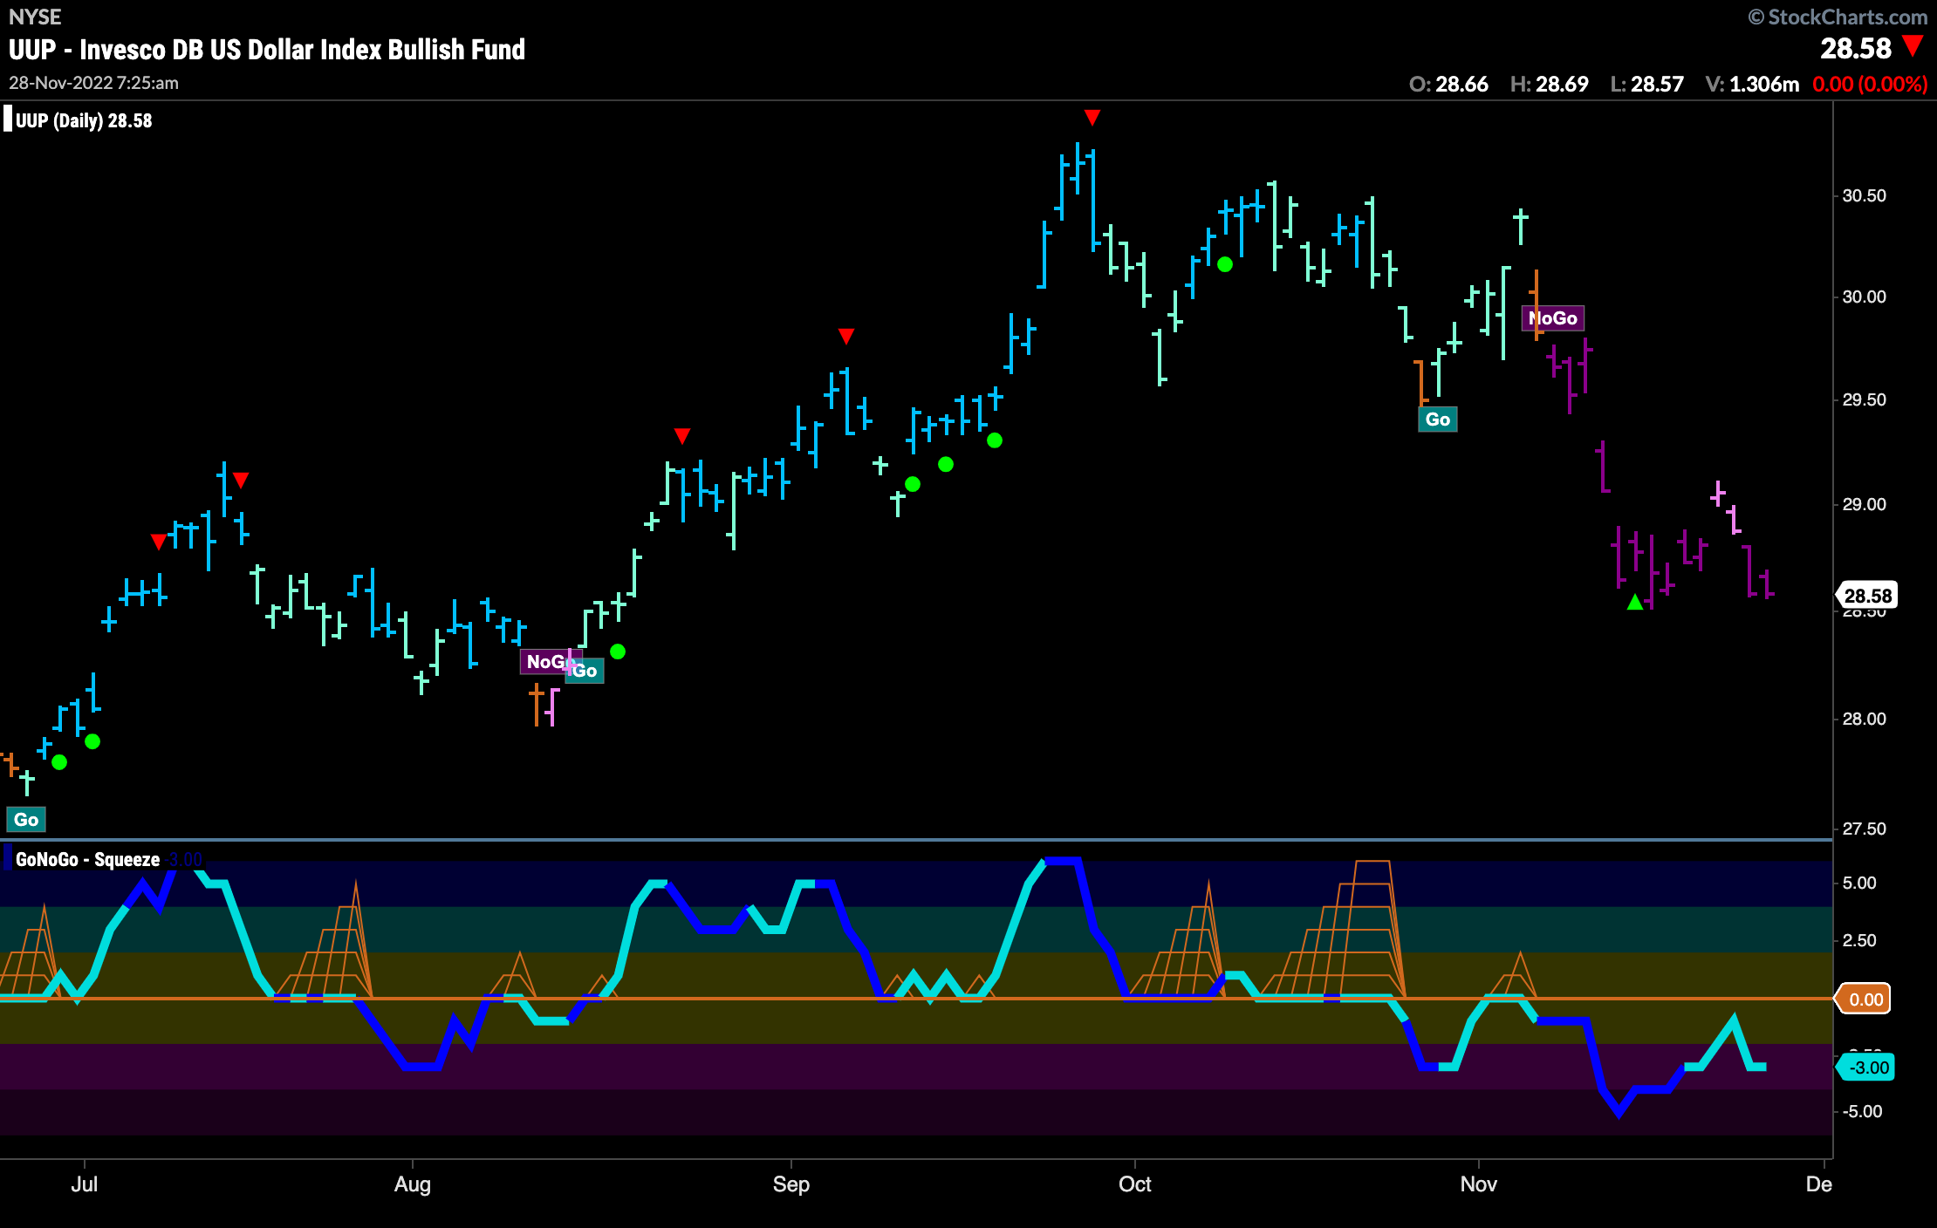1937x1228 pixels.
Task: Click the Nov label on the time axis
Action: click(1479, 1184)
